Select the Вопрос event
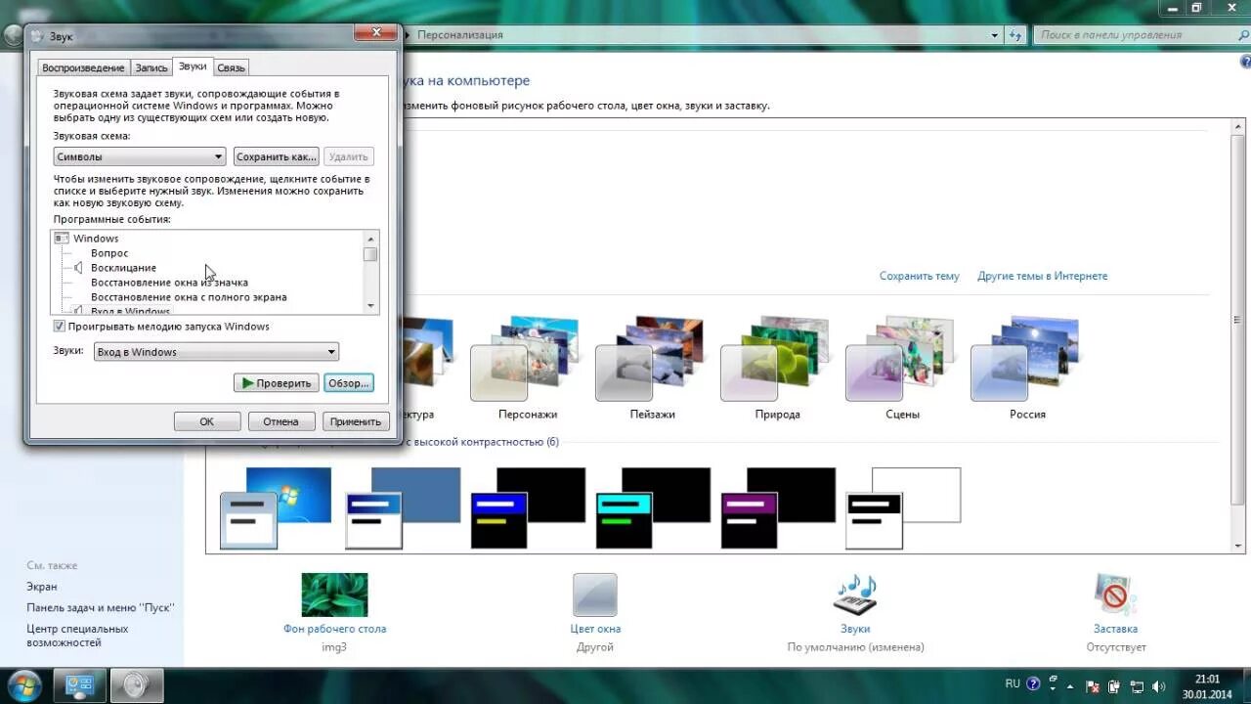This screenshot has width=1251, height=704. tap(109, 253)
